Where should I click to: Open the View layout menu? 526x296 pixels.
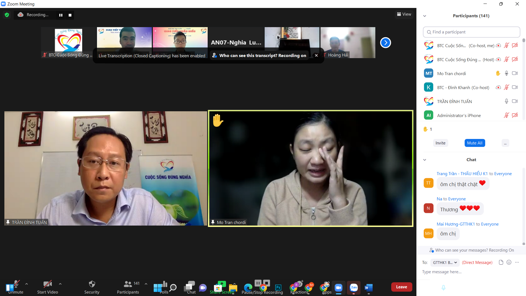pyautogui.click(x=404, y=14)
